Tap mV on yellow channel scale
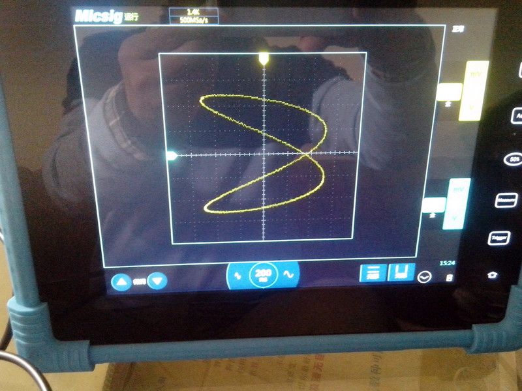Image resolution: width=522 pixels, height=391 pixels. [474, 75]
